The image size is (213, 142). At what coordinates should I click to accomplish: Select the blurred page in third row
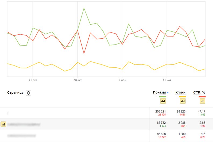pos(21,136)
